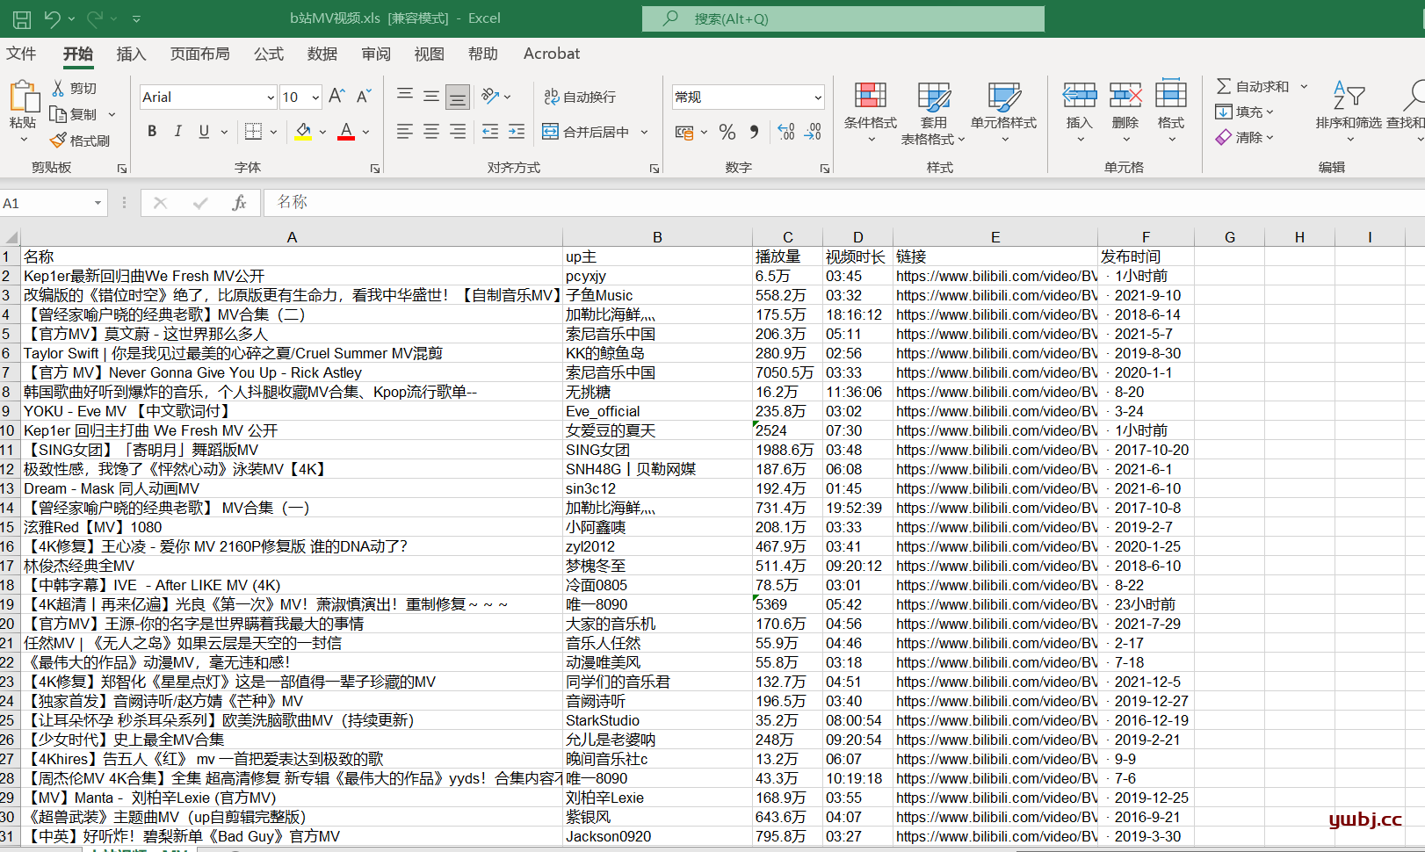Center cell text horizontally
Screen dimensions: 1425x852
[431, 132]
